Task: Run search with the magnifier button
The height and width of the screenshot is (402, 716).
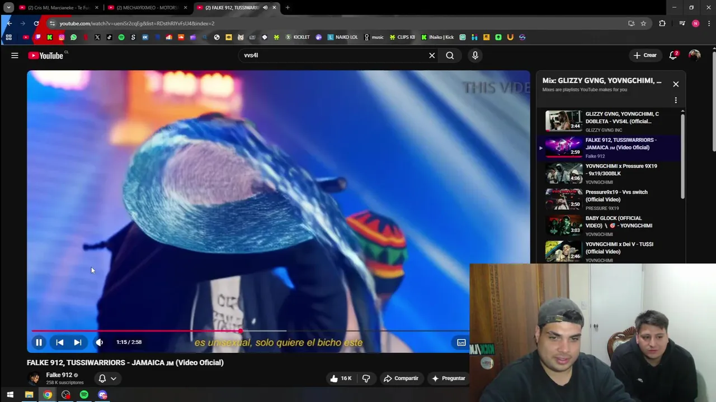Action: coord(450,55)
